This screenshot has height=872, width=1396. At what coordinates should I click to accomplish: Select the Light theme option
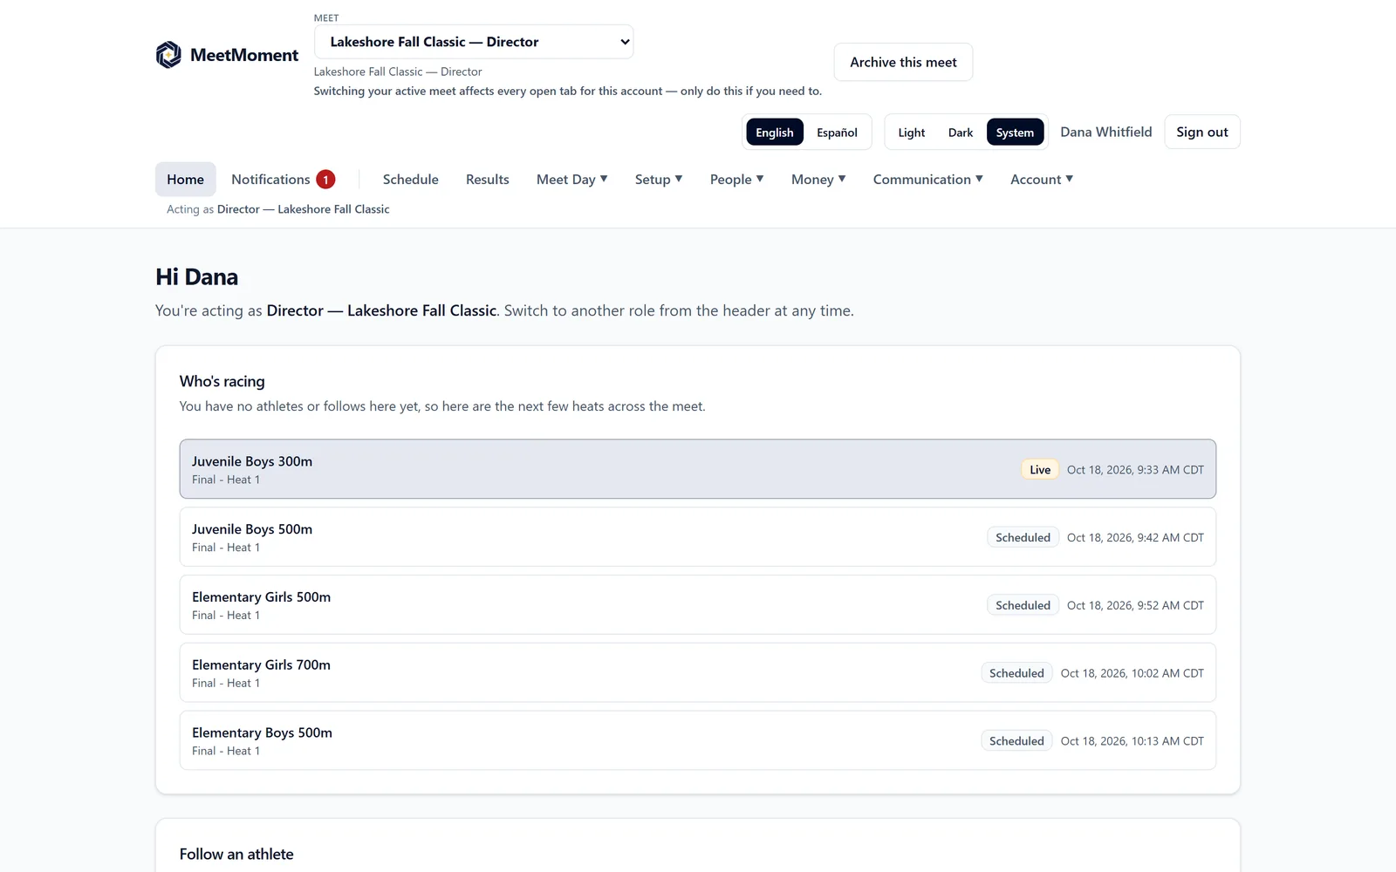912,133
